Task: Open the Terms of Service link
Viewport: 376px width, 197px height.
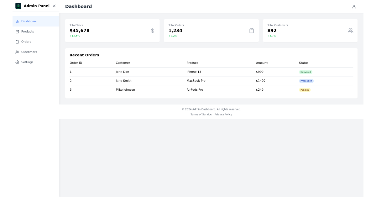Action: point(201,114)
